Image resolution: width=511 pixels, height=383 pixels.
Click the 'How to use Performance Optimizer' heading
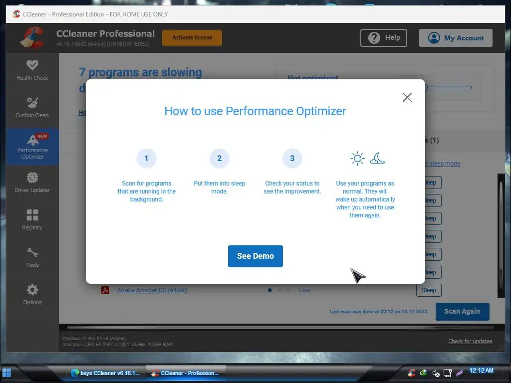point(255,111)
